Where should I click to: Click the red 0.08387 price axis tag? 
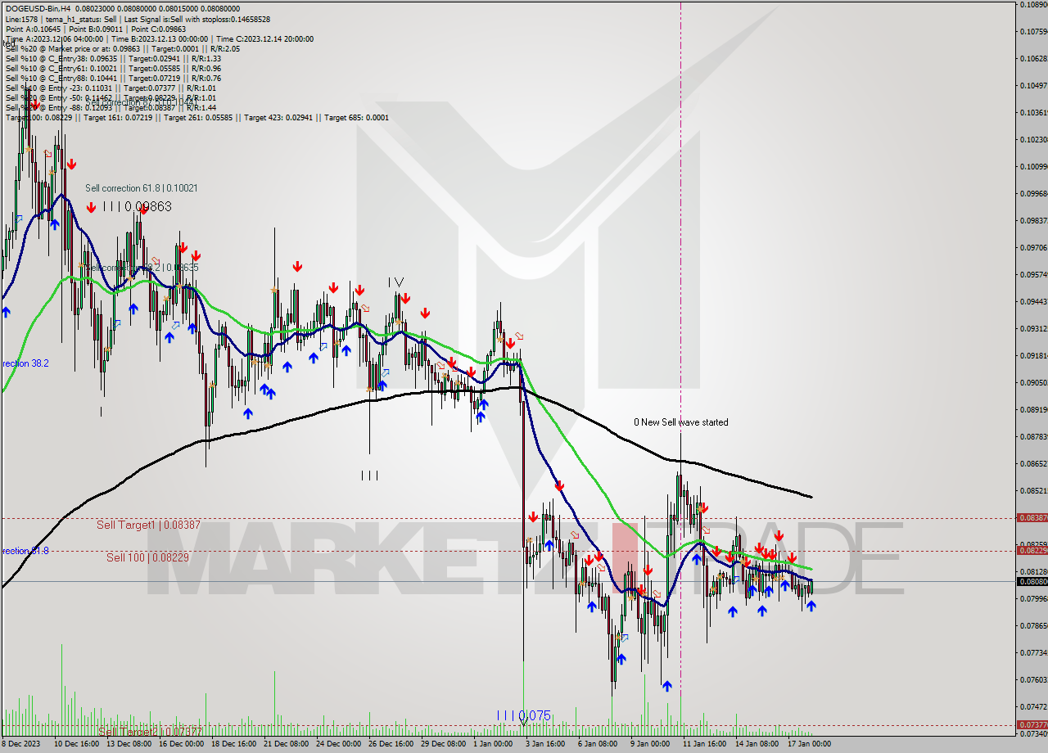[1031, 517]
